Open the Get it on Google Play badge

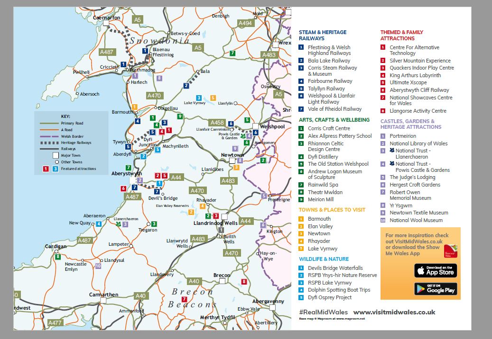coord(436,289)
